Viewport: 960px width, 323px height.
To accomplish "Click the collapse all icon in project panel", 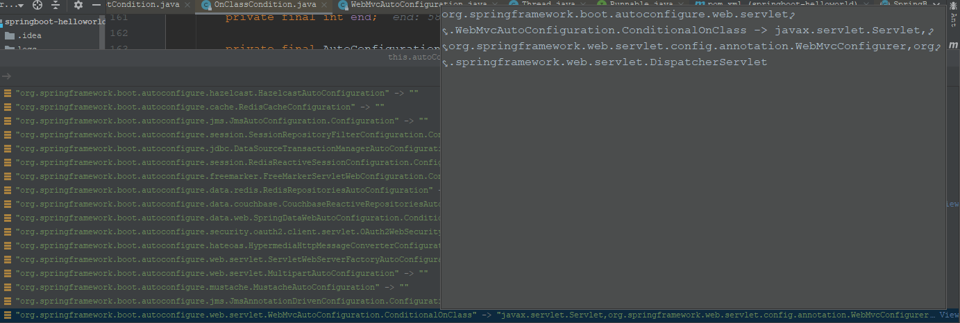I will pyautogui.click(x=56, y=5).
